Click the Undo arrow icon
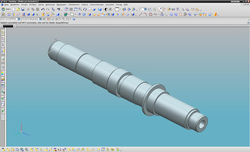Viewport: 250px width, 152px height. (x=43, y=9)
